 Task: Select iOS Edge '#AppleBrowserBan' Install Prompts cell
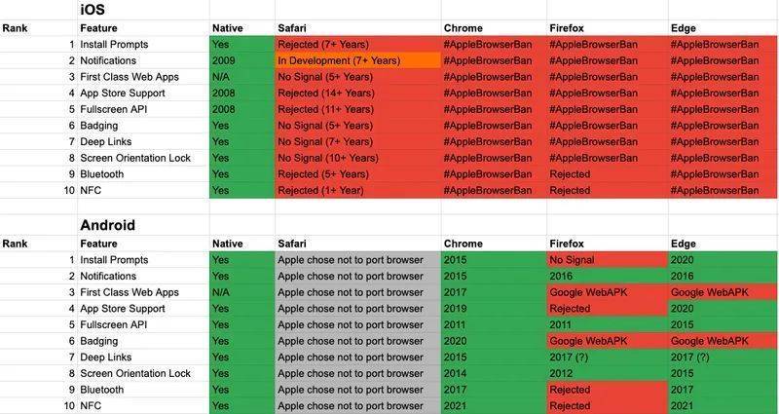723,44
